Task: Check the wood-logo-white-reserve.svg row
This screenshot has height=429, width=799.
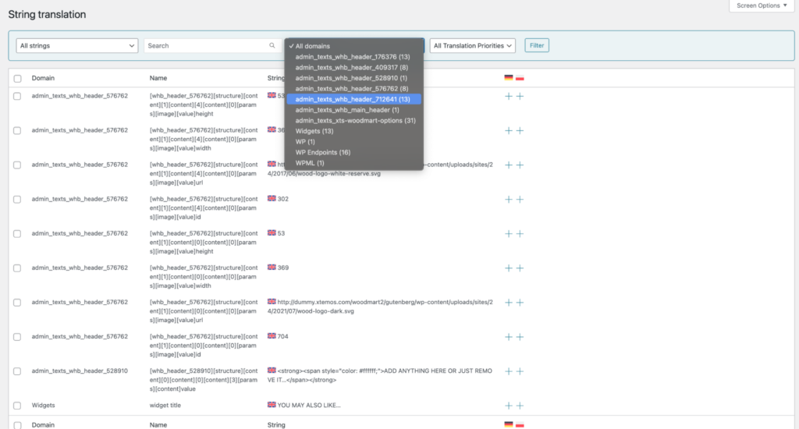Action: (x=17, y=165)
